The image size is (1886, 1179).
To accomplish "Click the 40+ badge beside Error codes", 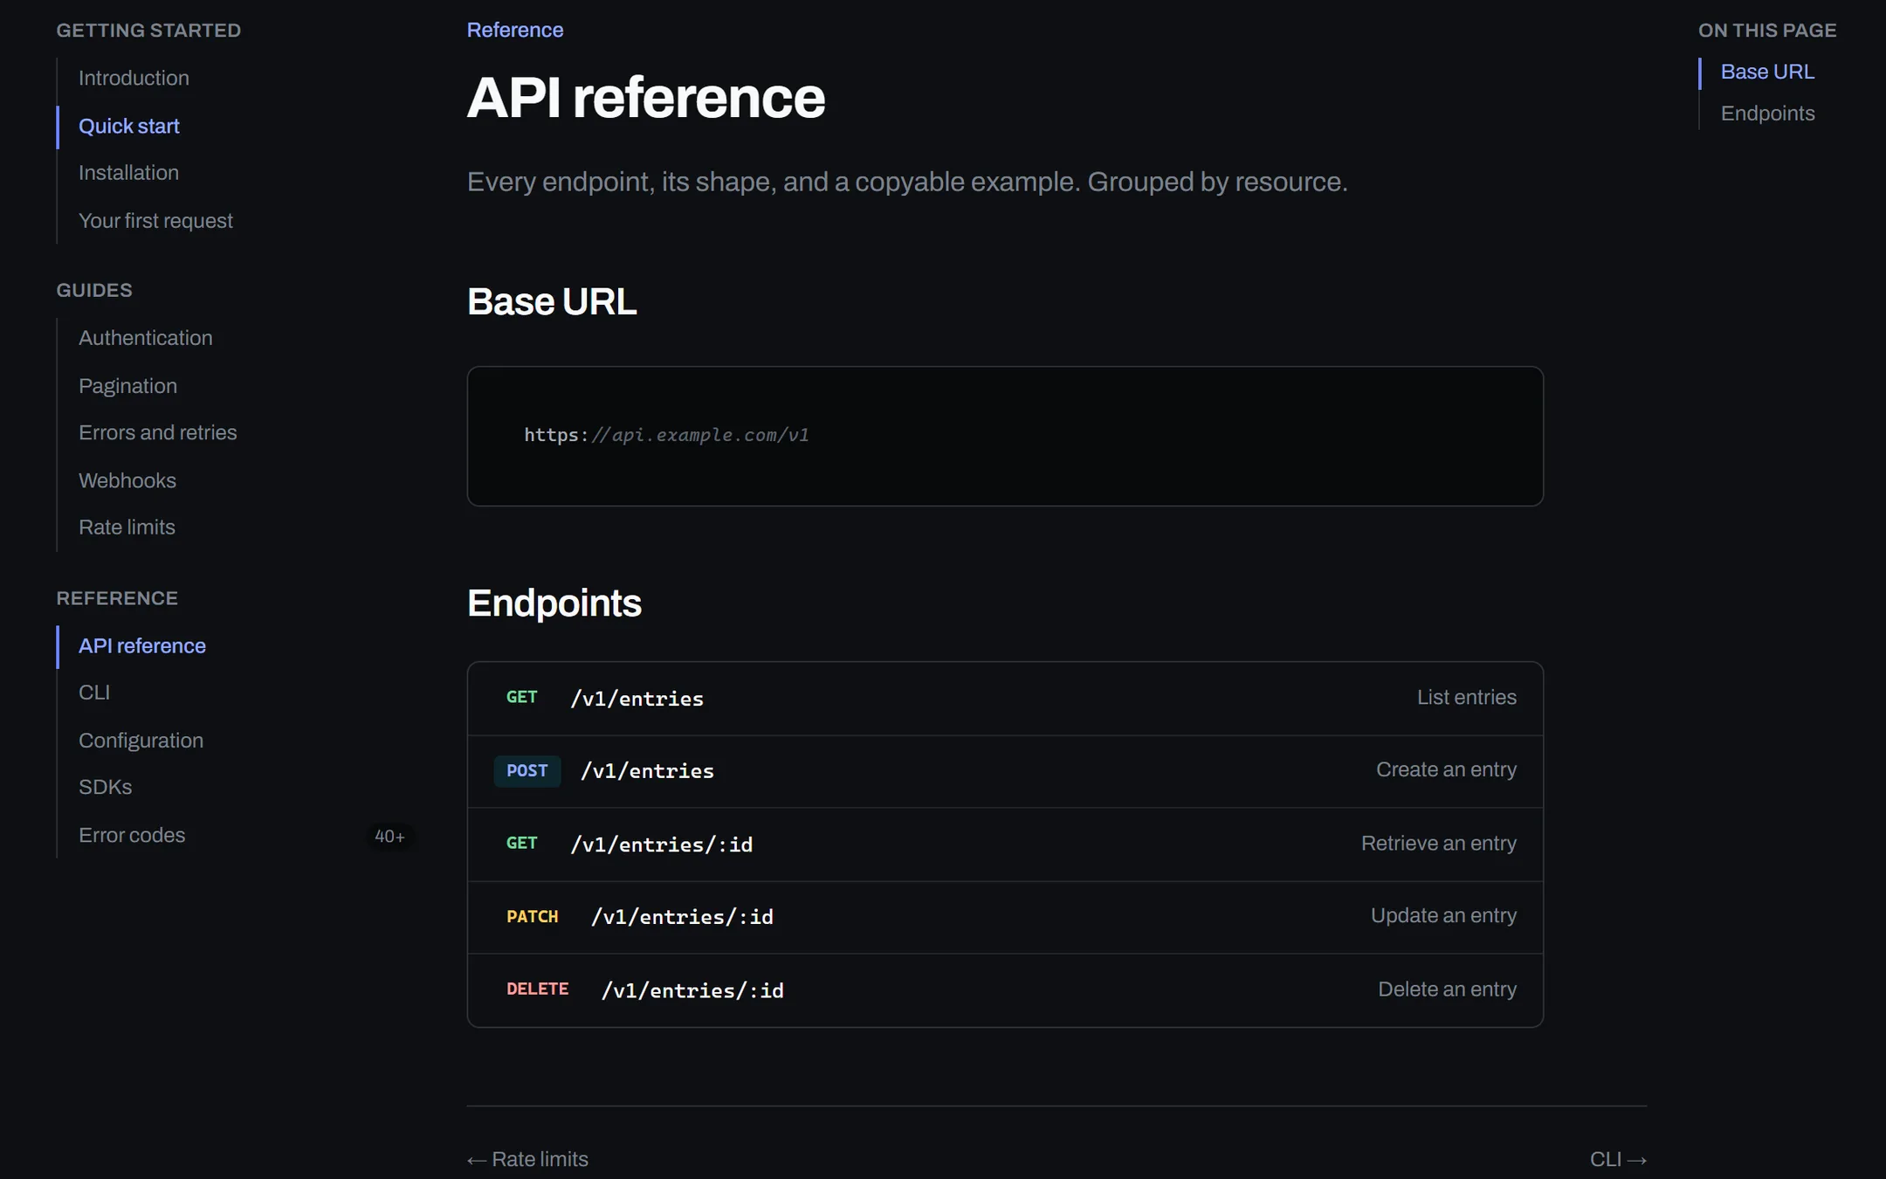I will pyautogui.click(x=389, y=836).
